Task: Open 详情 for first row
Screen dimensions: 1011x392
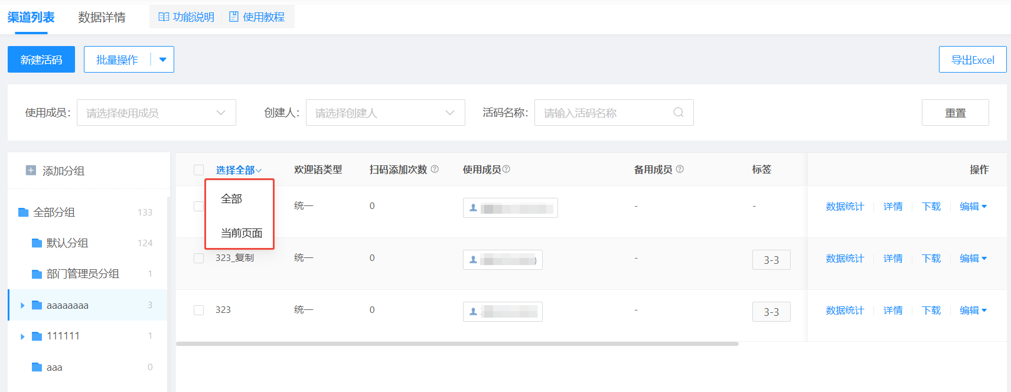Action: pos(893,206)
